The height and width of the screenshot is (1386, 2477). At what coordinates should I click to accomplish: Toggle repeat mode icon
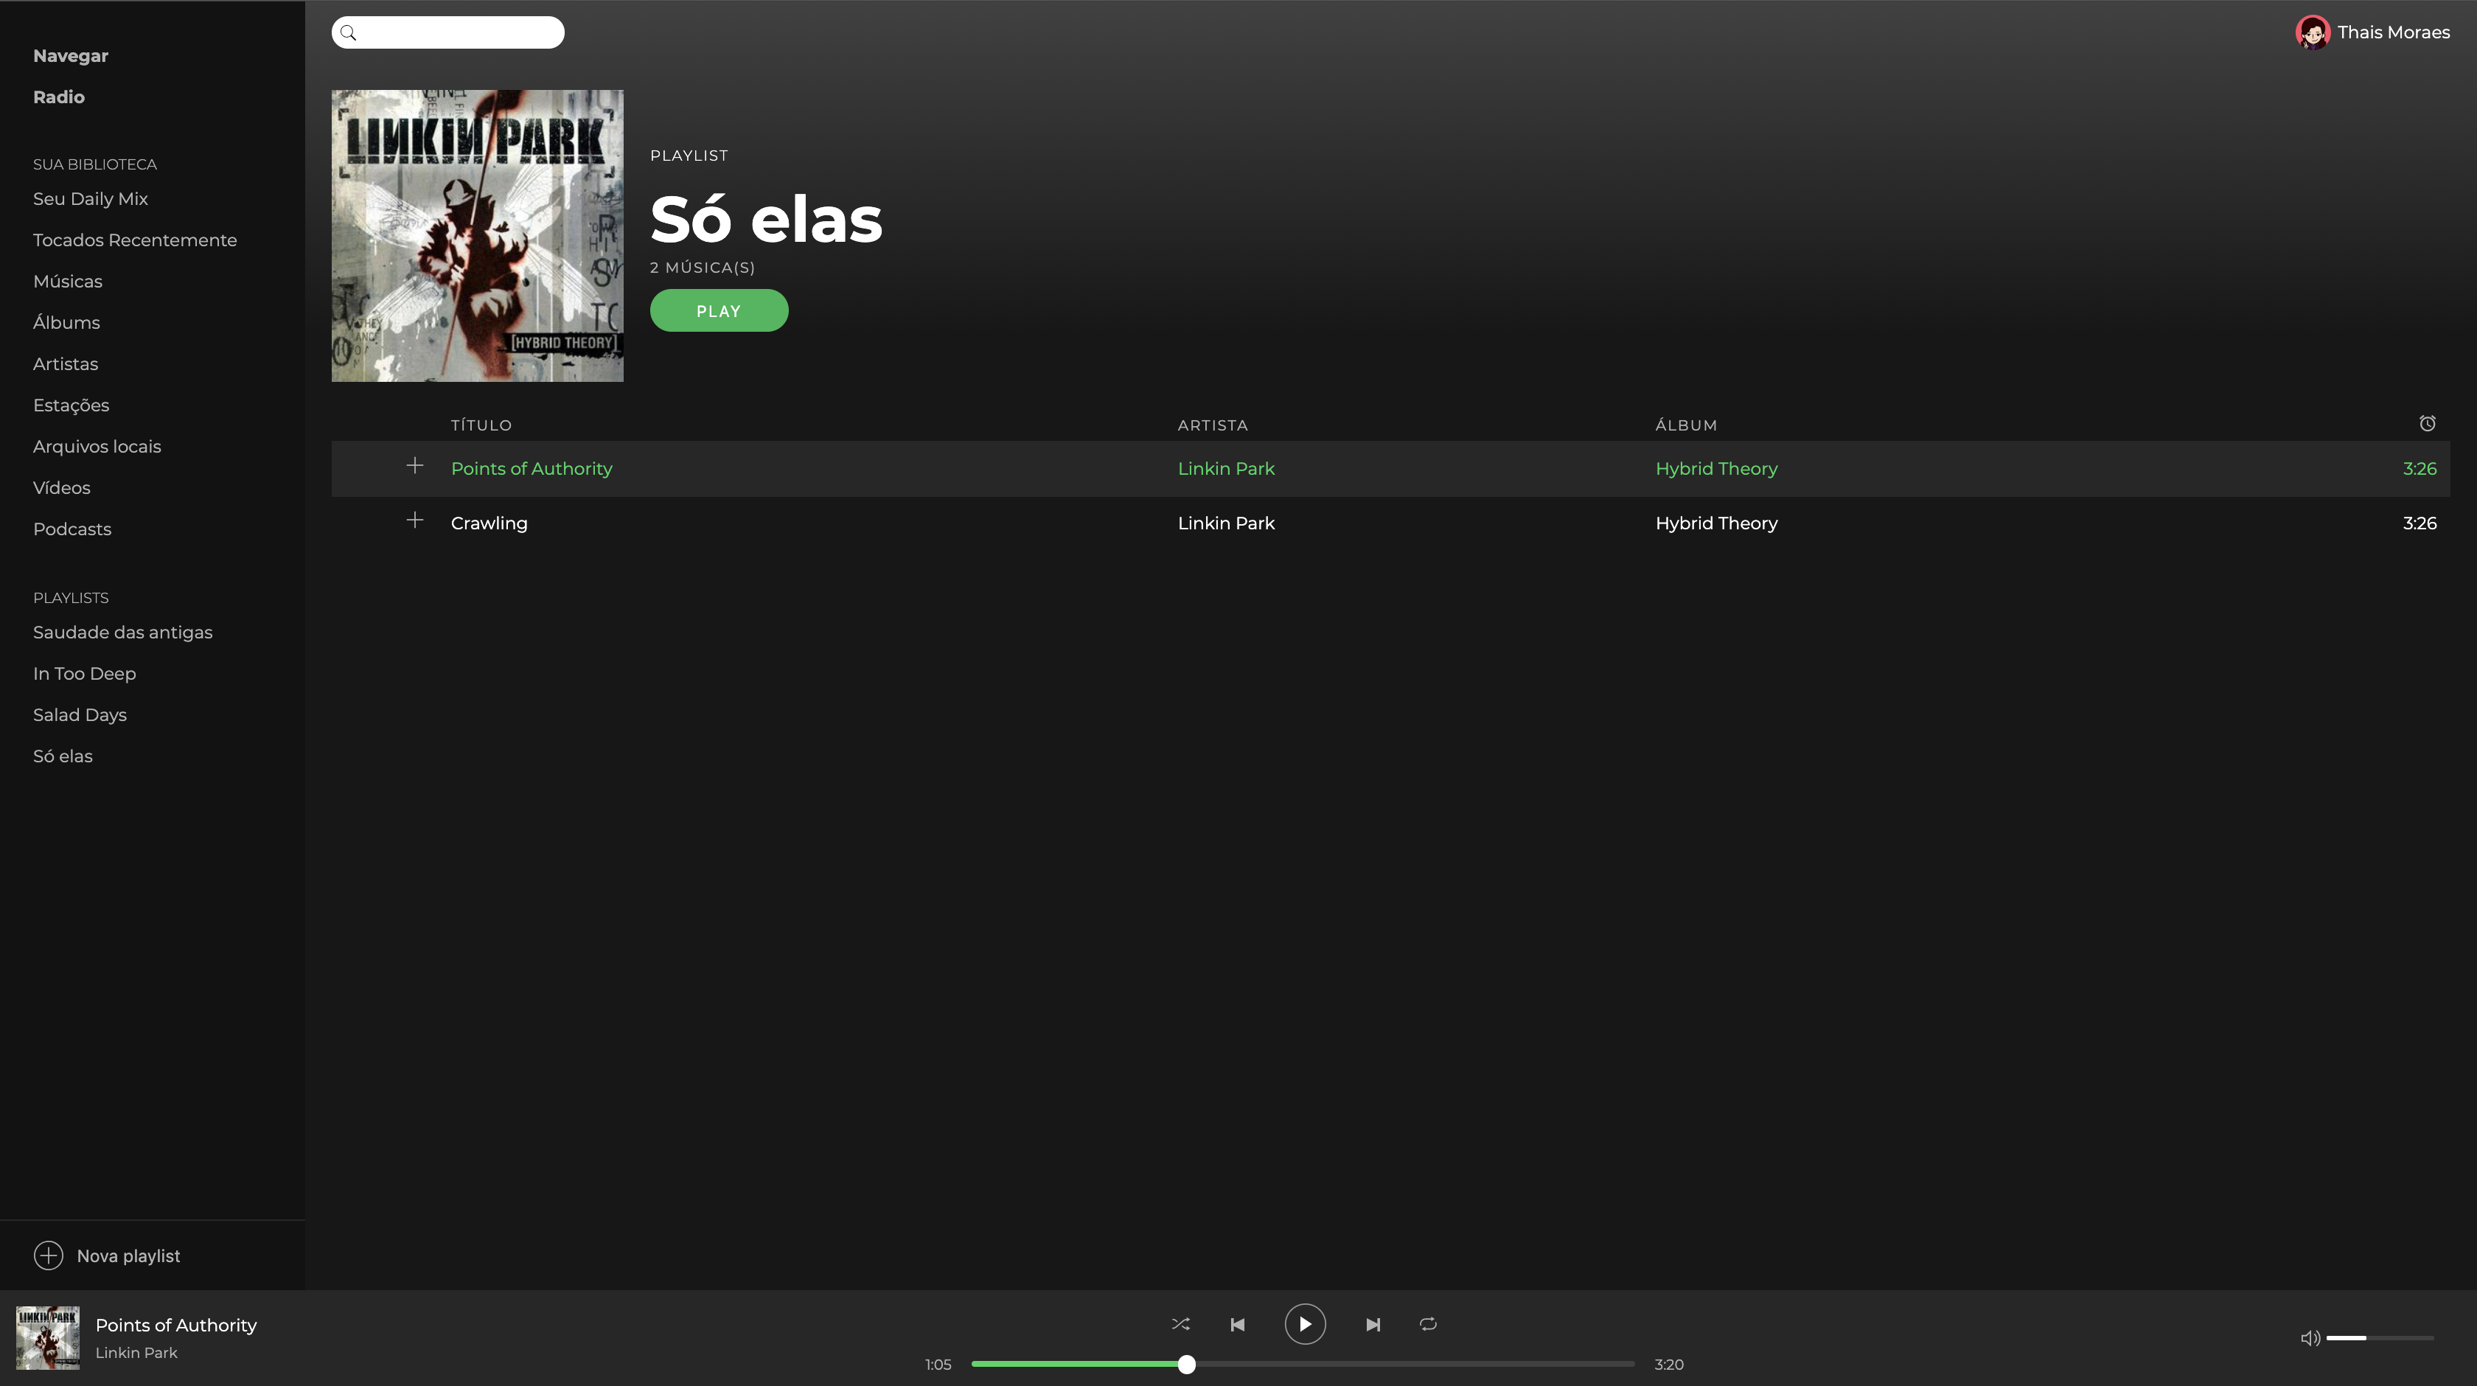point(1428,1325)
